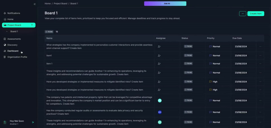Change TO DO status of 'What strategies' item
The width and height of the screenshot is (271, 128).
click(x=188, y=46)
